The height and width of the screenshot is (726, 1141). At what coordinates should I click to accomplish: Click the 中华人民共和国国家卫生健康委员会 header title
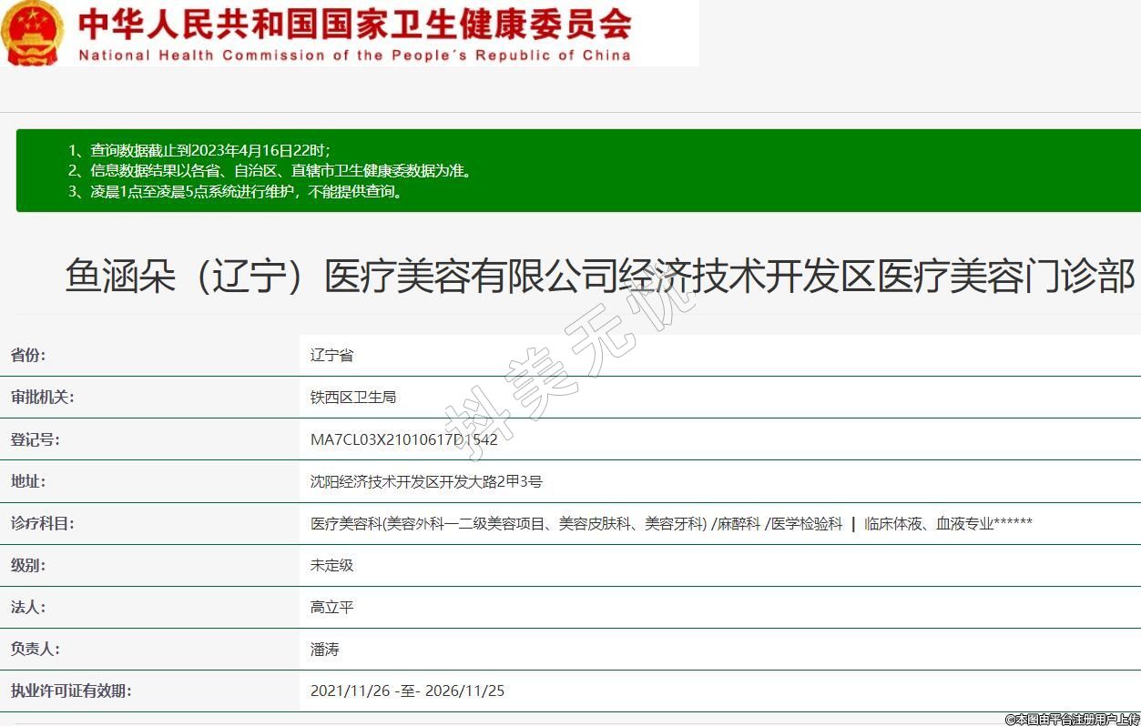click(354, 25)
